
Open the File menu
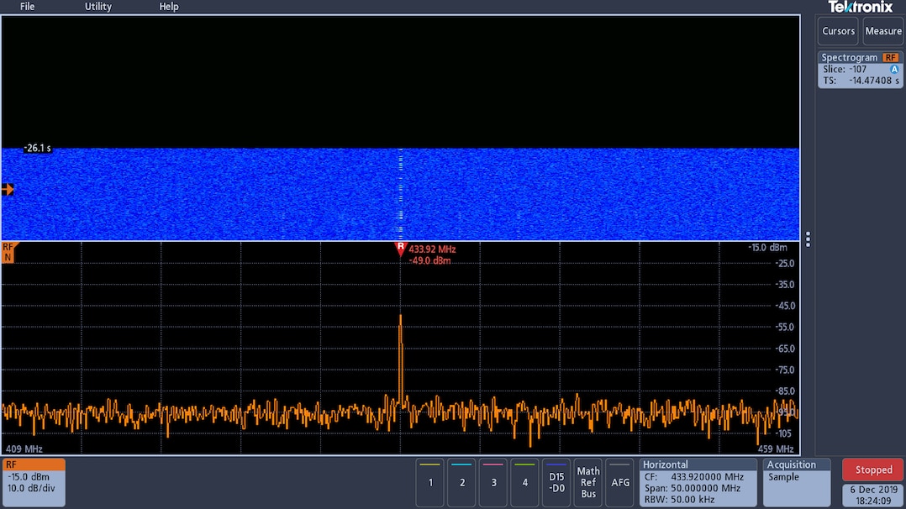[28, 7]
